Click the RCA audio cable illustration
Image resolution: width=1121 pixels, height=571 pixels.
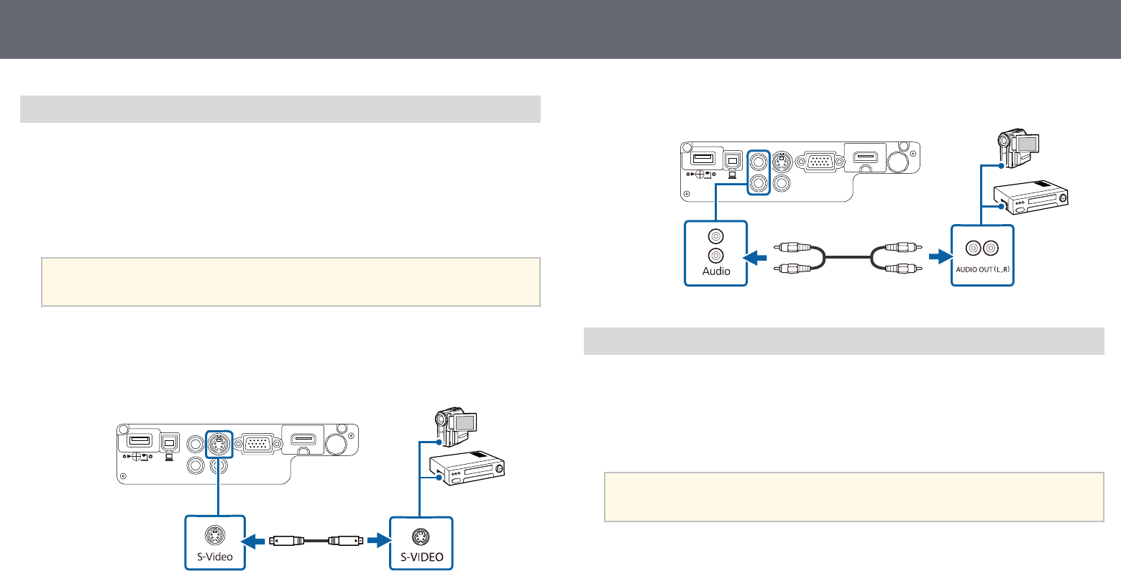pos(849,257)
